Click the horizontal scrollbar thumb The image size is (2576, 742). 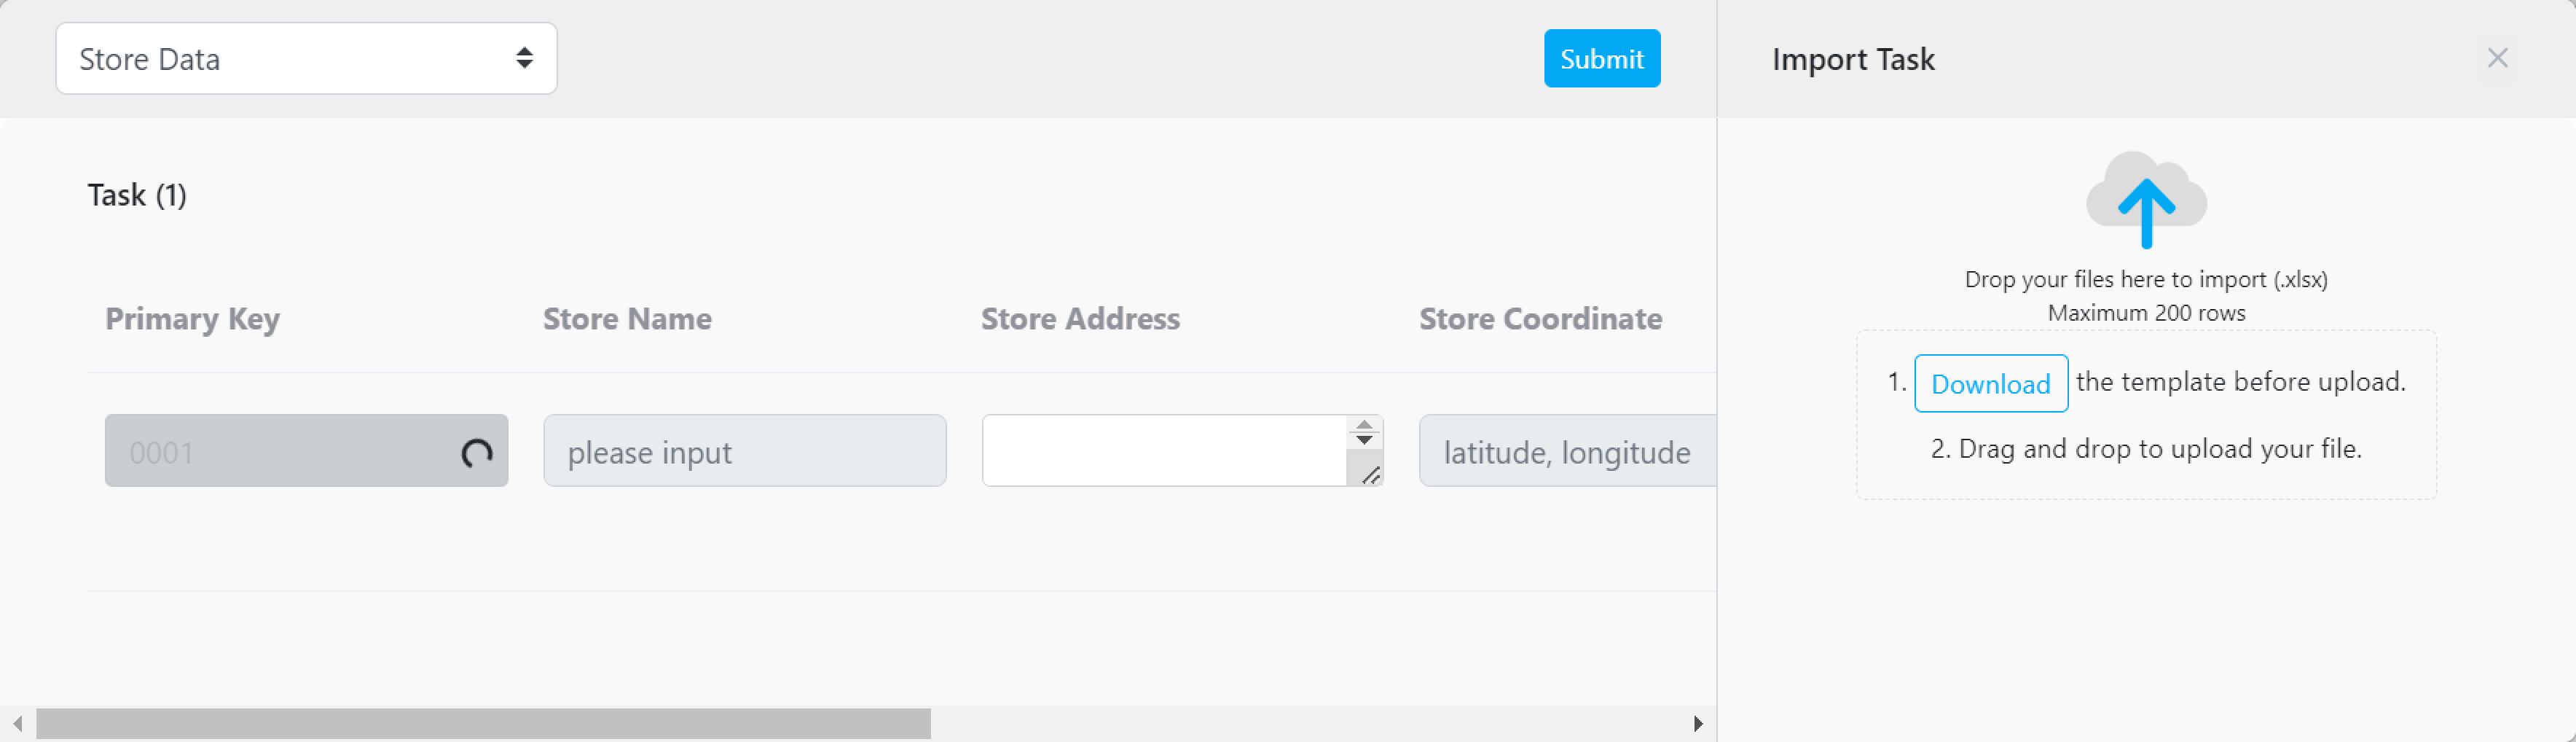tap(483, 723)
